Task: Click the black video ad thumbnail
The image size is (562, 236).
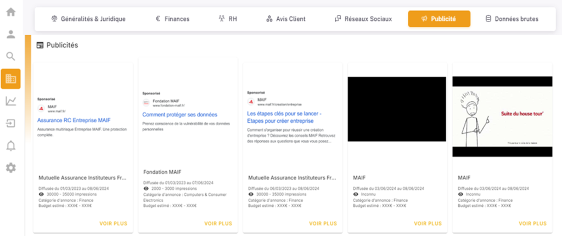Action: (397, 109)
